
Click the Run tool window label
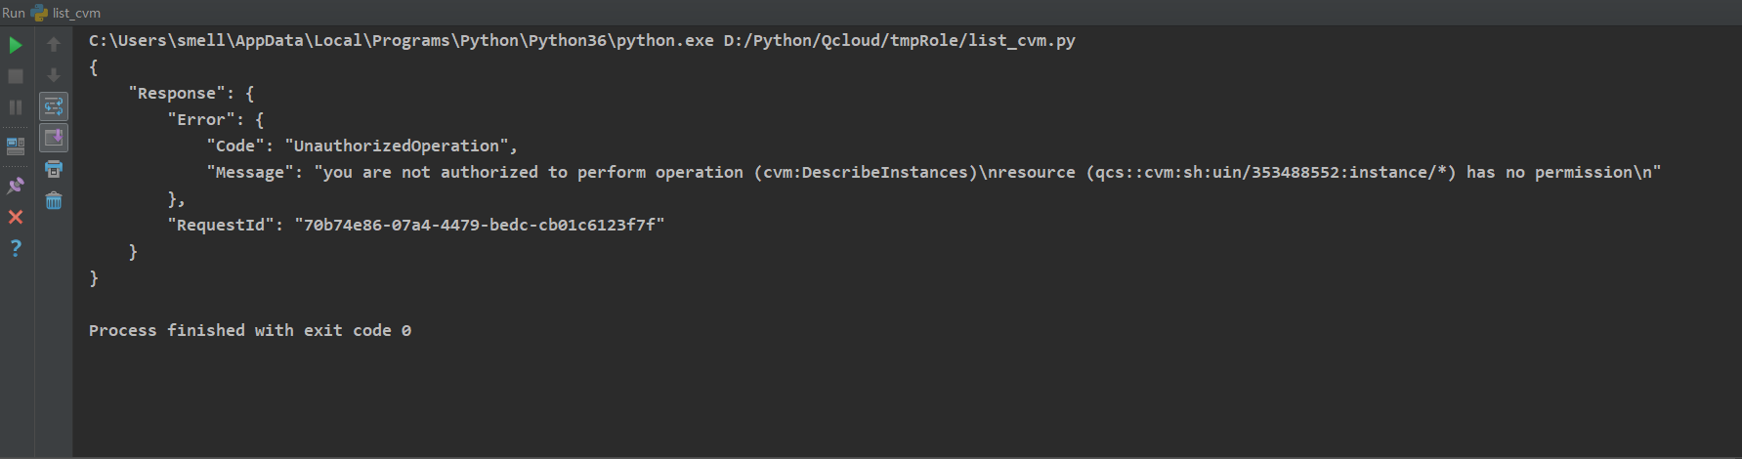point(14,13)
